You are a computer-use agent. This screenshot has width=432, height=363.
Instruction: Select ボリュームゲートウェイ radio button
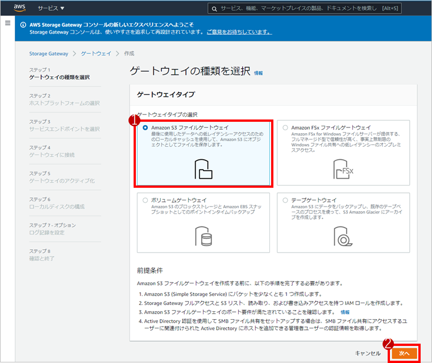tap(145, 200)
